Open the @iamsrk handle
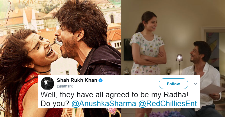Viewport: 225px width, 117px height. (x=65, y=86)
